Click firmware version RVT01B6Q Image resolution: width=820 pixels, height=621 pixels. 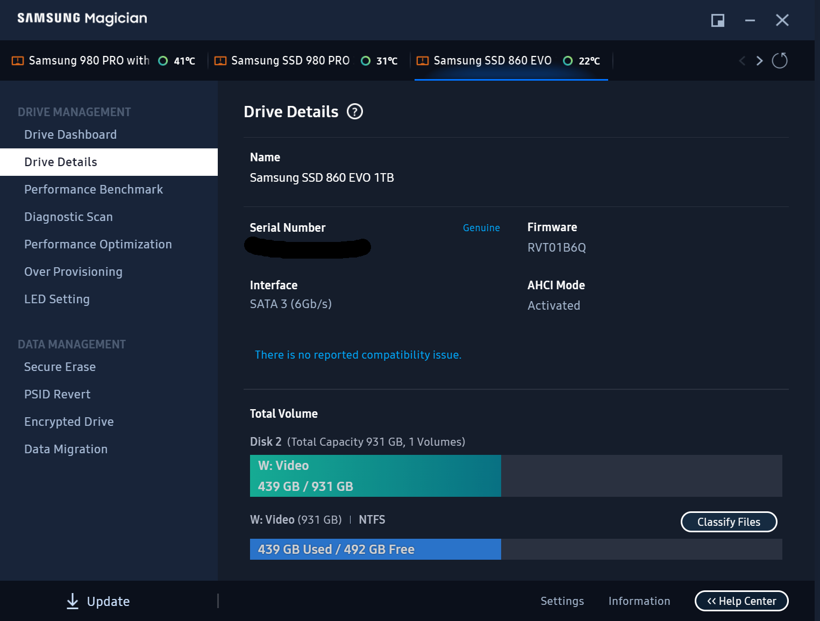tap(557, 248)
